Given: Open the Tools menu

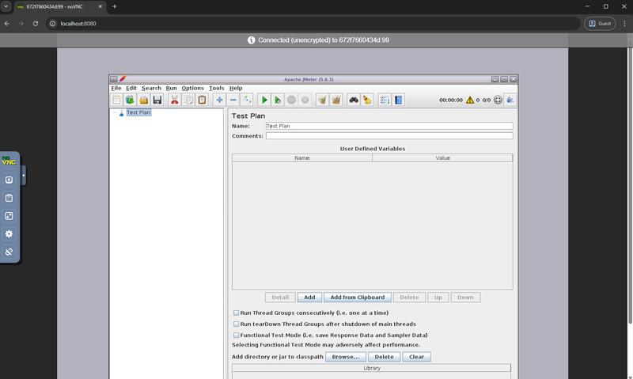Looking at the screenshot, I should (x=216, y=88).
